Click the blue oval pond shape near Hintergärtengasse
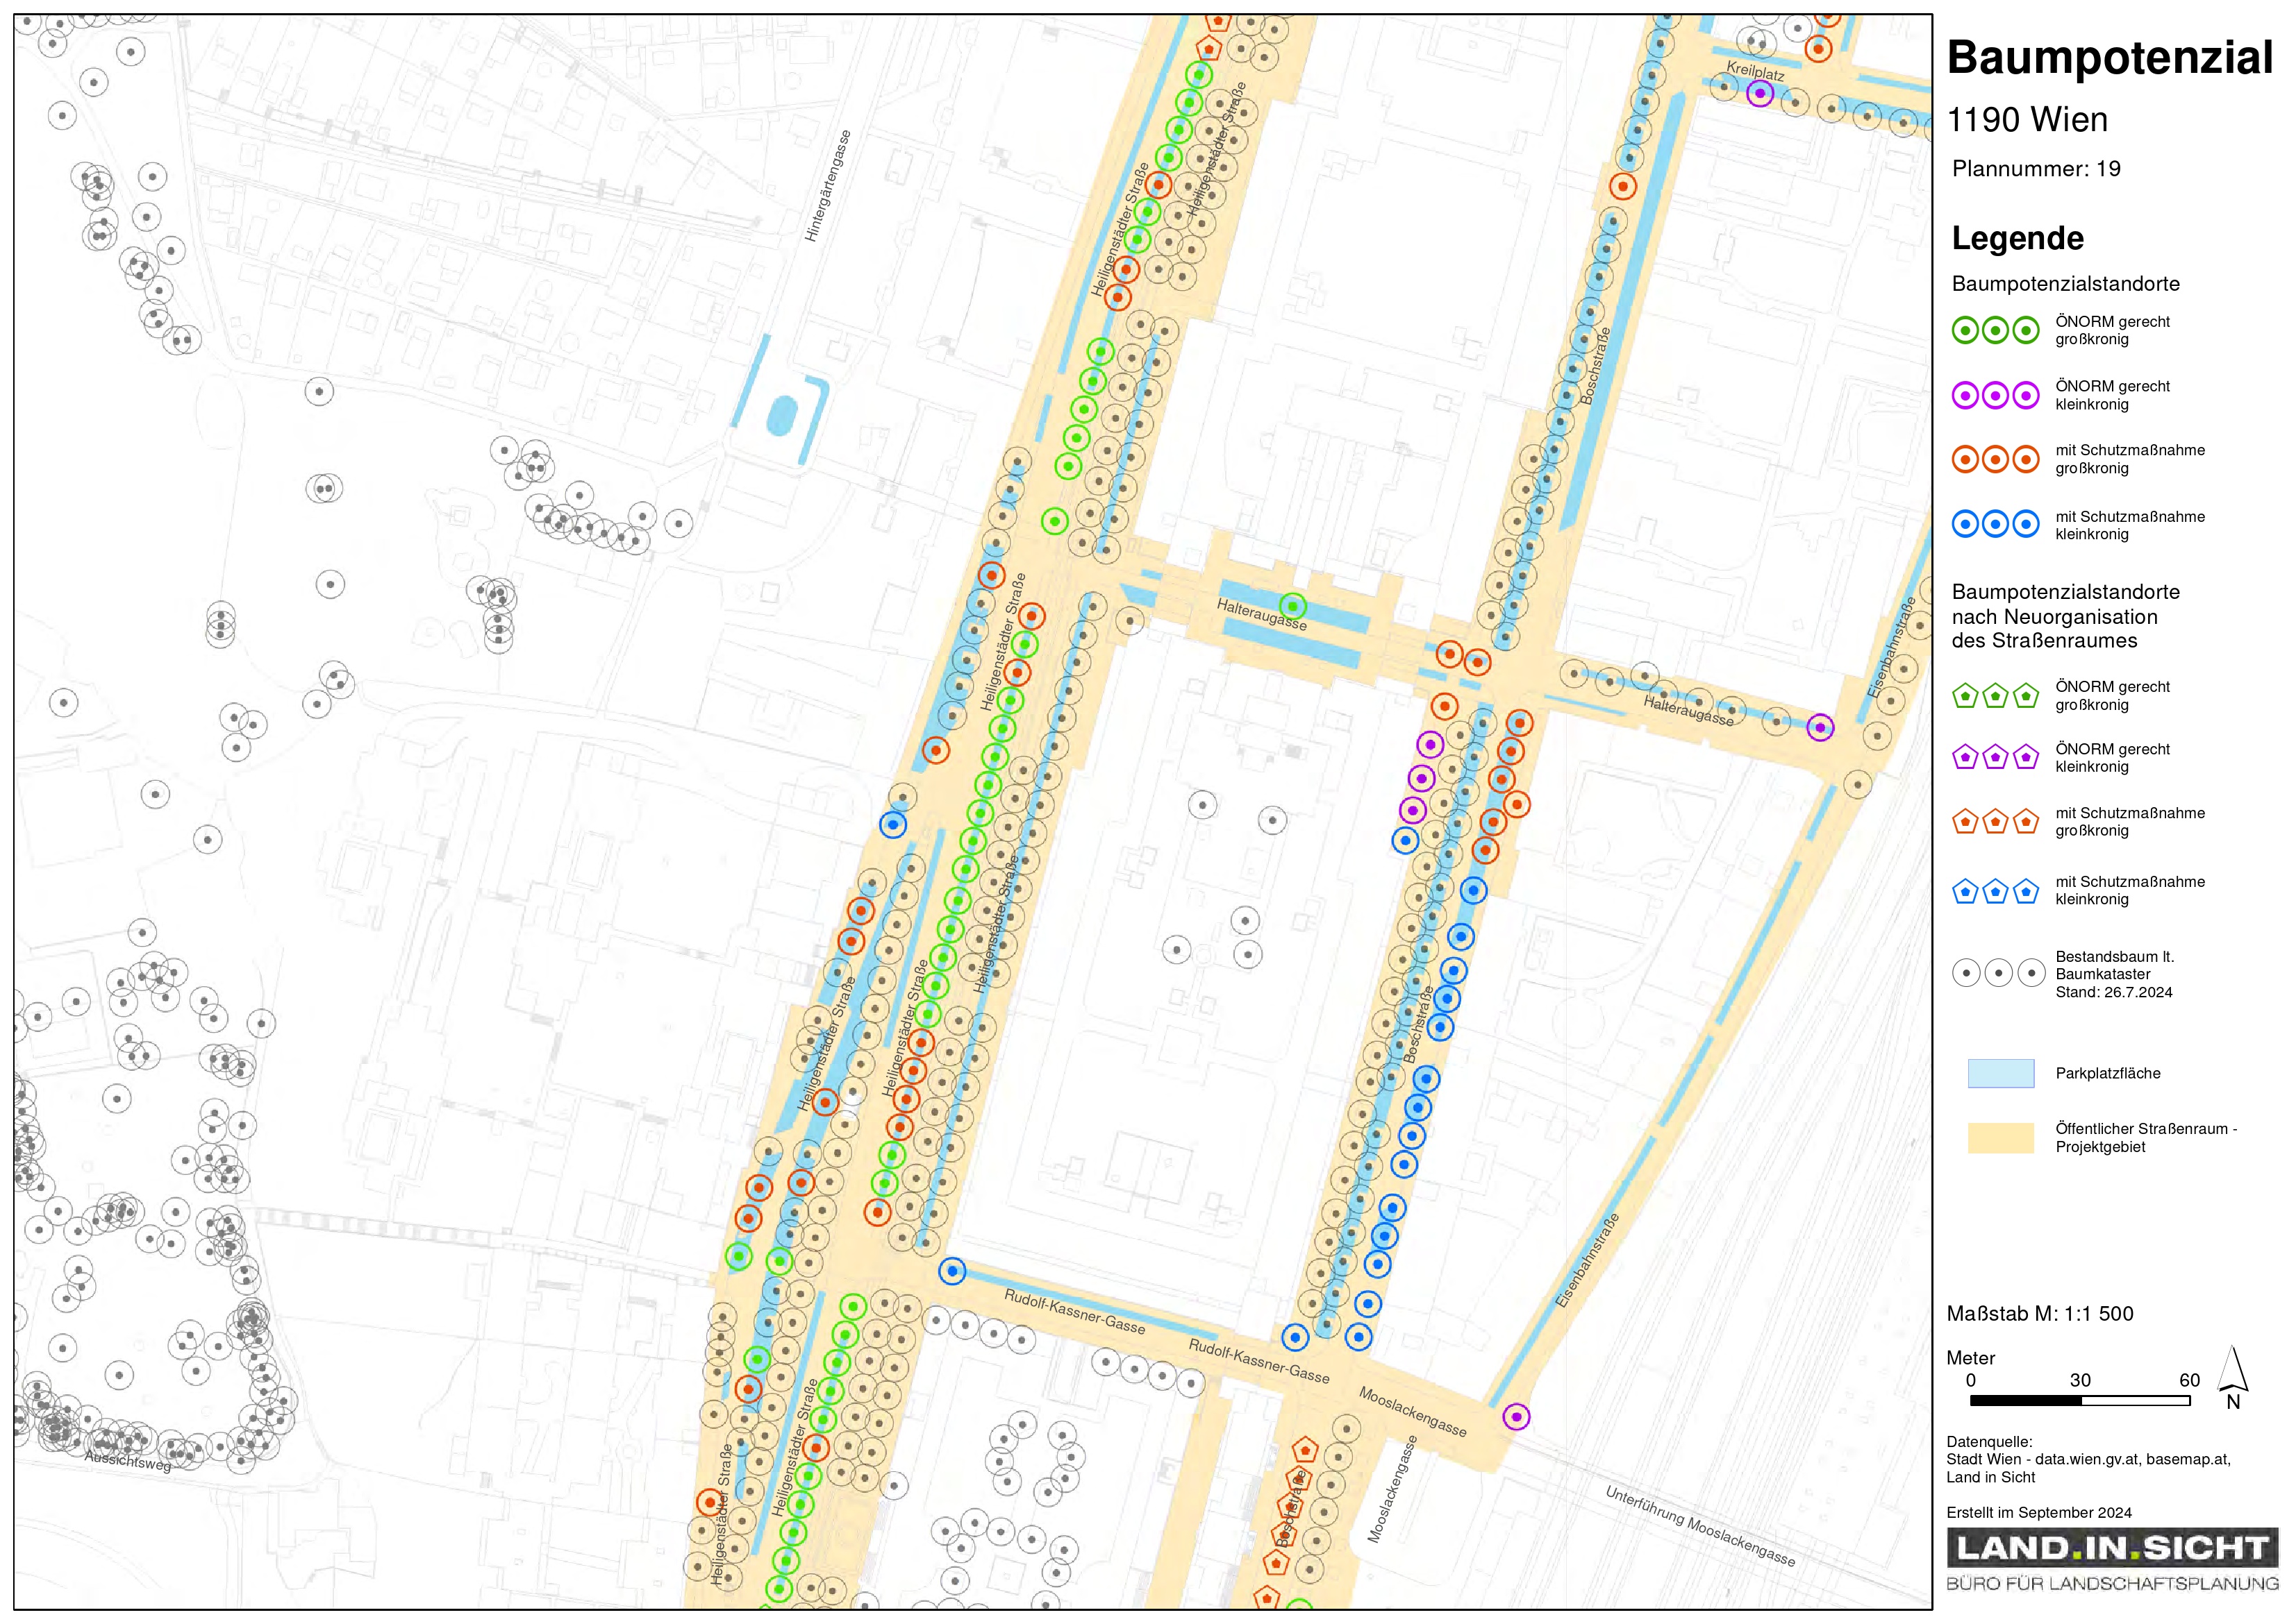The height and width of the screenshot is (1624, 2296). [x=781, y=415]
